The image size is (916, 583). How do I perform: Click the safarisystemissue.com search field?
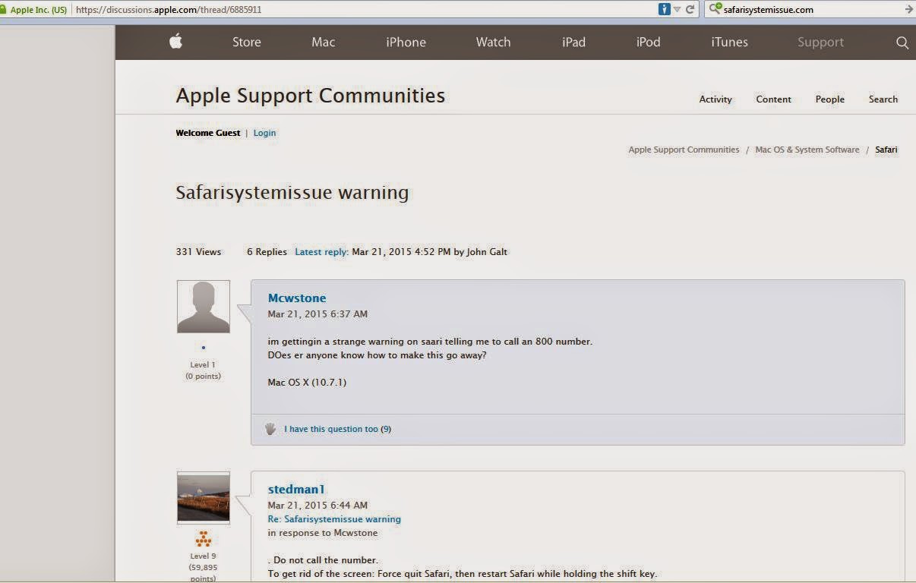tap(811, 10)
